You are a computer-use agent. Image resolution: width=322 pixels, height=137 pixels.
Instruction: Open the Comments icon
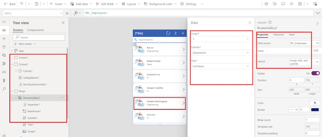point(283,4)
